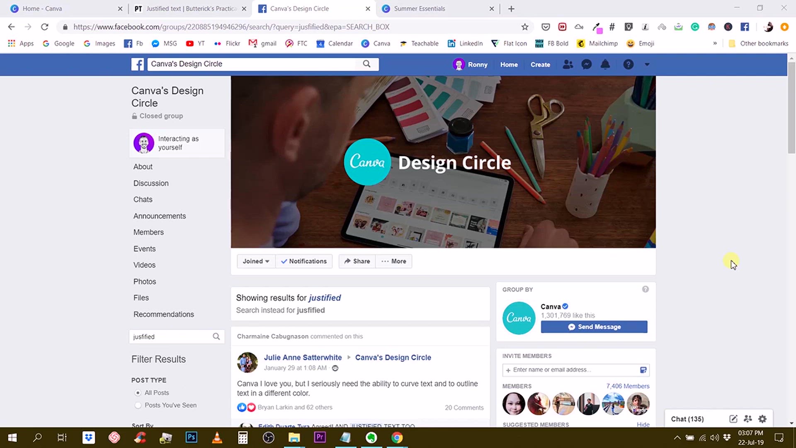Image resolution: width=796 pixels, height=448 pixels.
Task: Open Announcements in group sidebar
Action: pos(160,216)
